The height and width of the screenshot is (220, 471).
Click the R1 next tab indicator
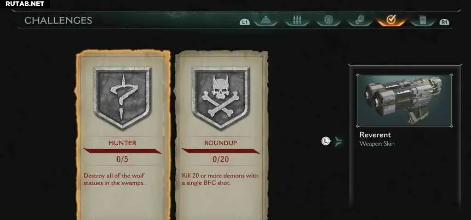coord(444,22)
